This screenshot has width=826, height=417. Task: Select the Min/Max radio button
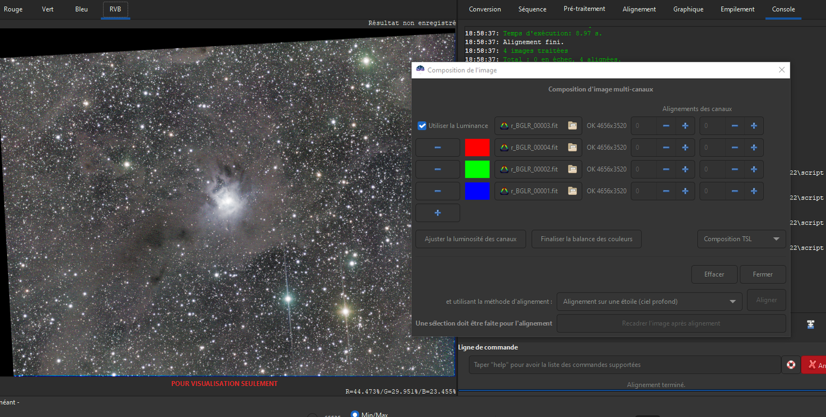(355, 415)
